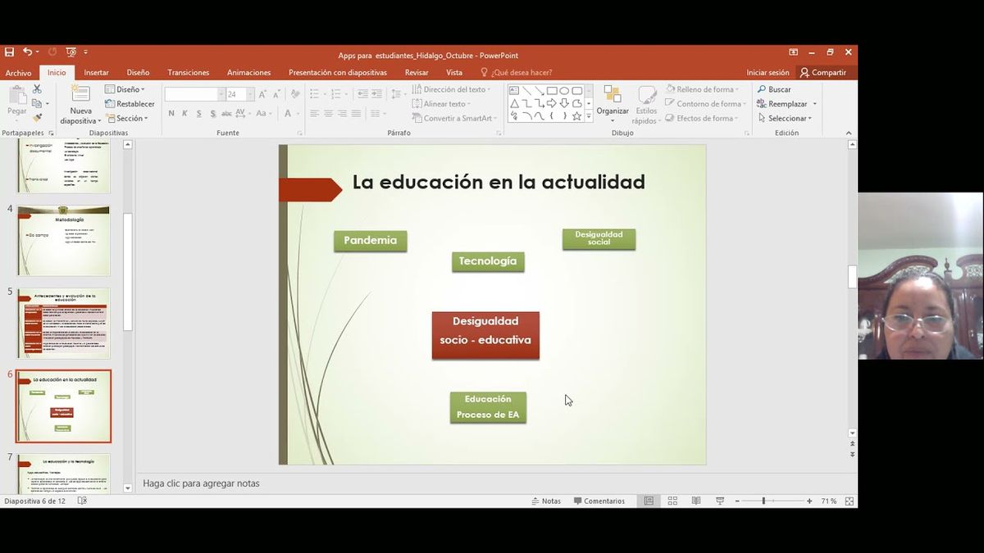Select the oval shape in gallery

[x=564, y=91]
